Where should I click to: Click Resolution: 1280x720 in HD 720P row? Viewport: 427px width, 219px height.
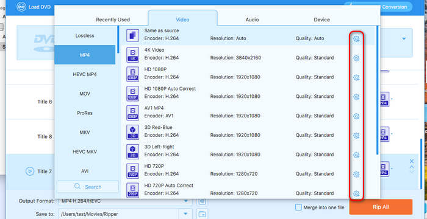tap(234, 174)
